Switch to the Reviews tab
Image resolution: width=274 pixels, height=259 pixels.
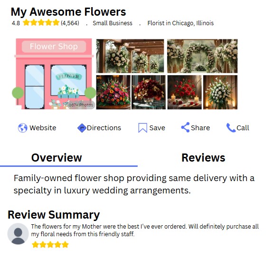pos(203,158)
